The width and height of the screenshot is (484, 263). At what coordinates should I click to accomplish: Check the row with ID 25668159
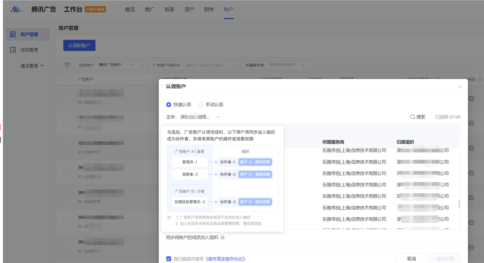[x=66, y=197]
